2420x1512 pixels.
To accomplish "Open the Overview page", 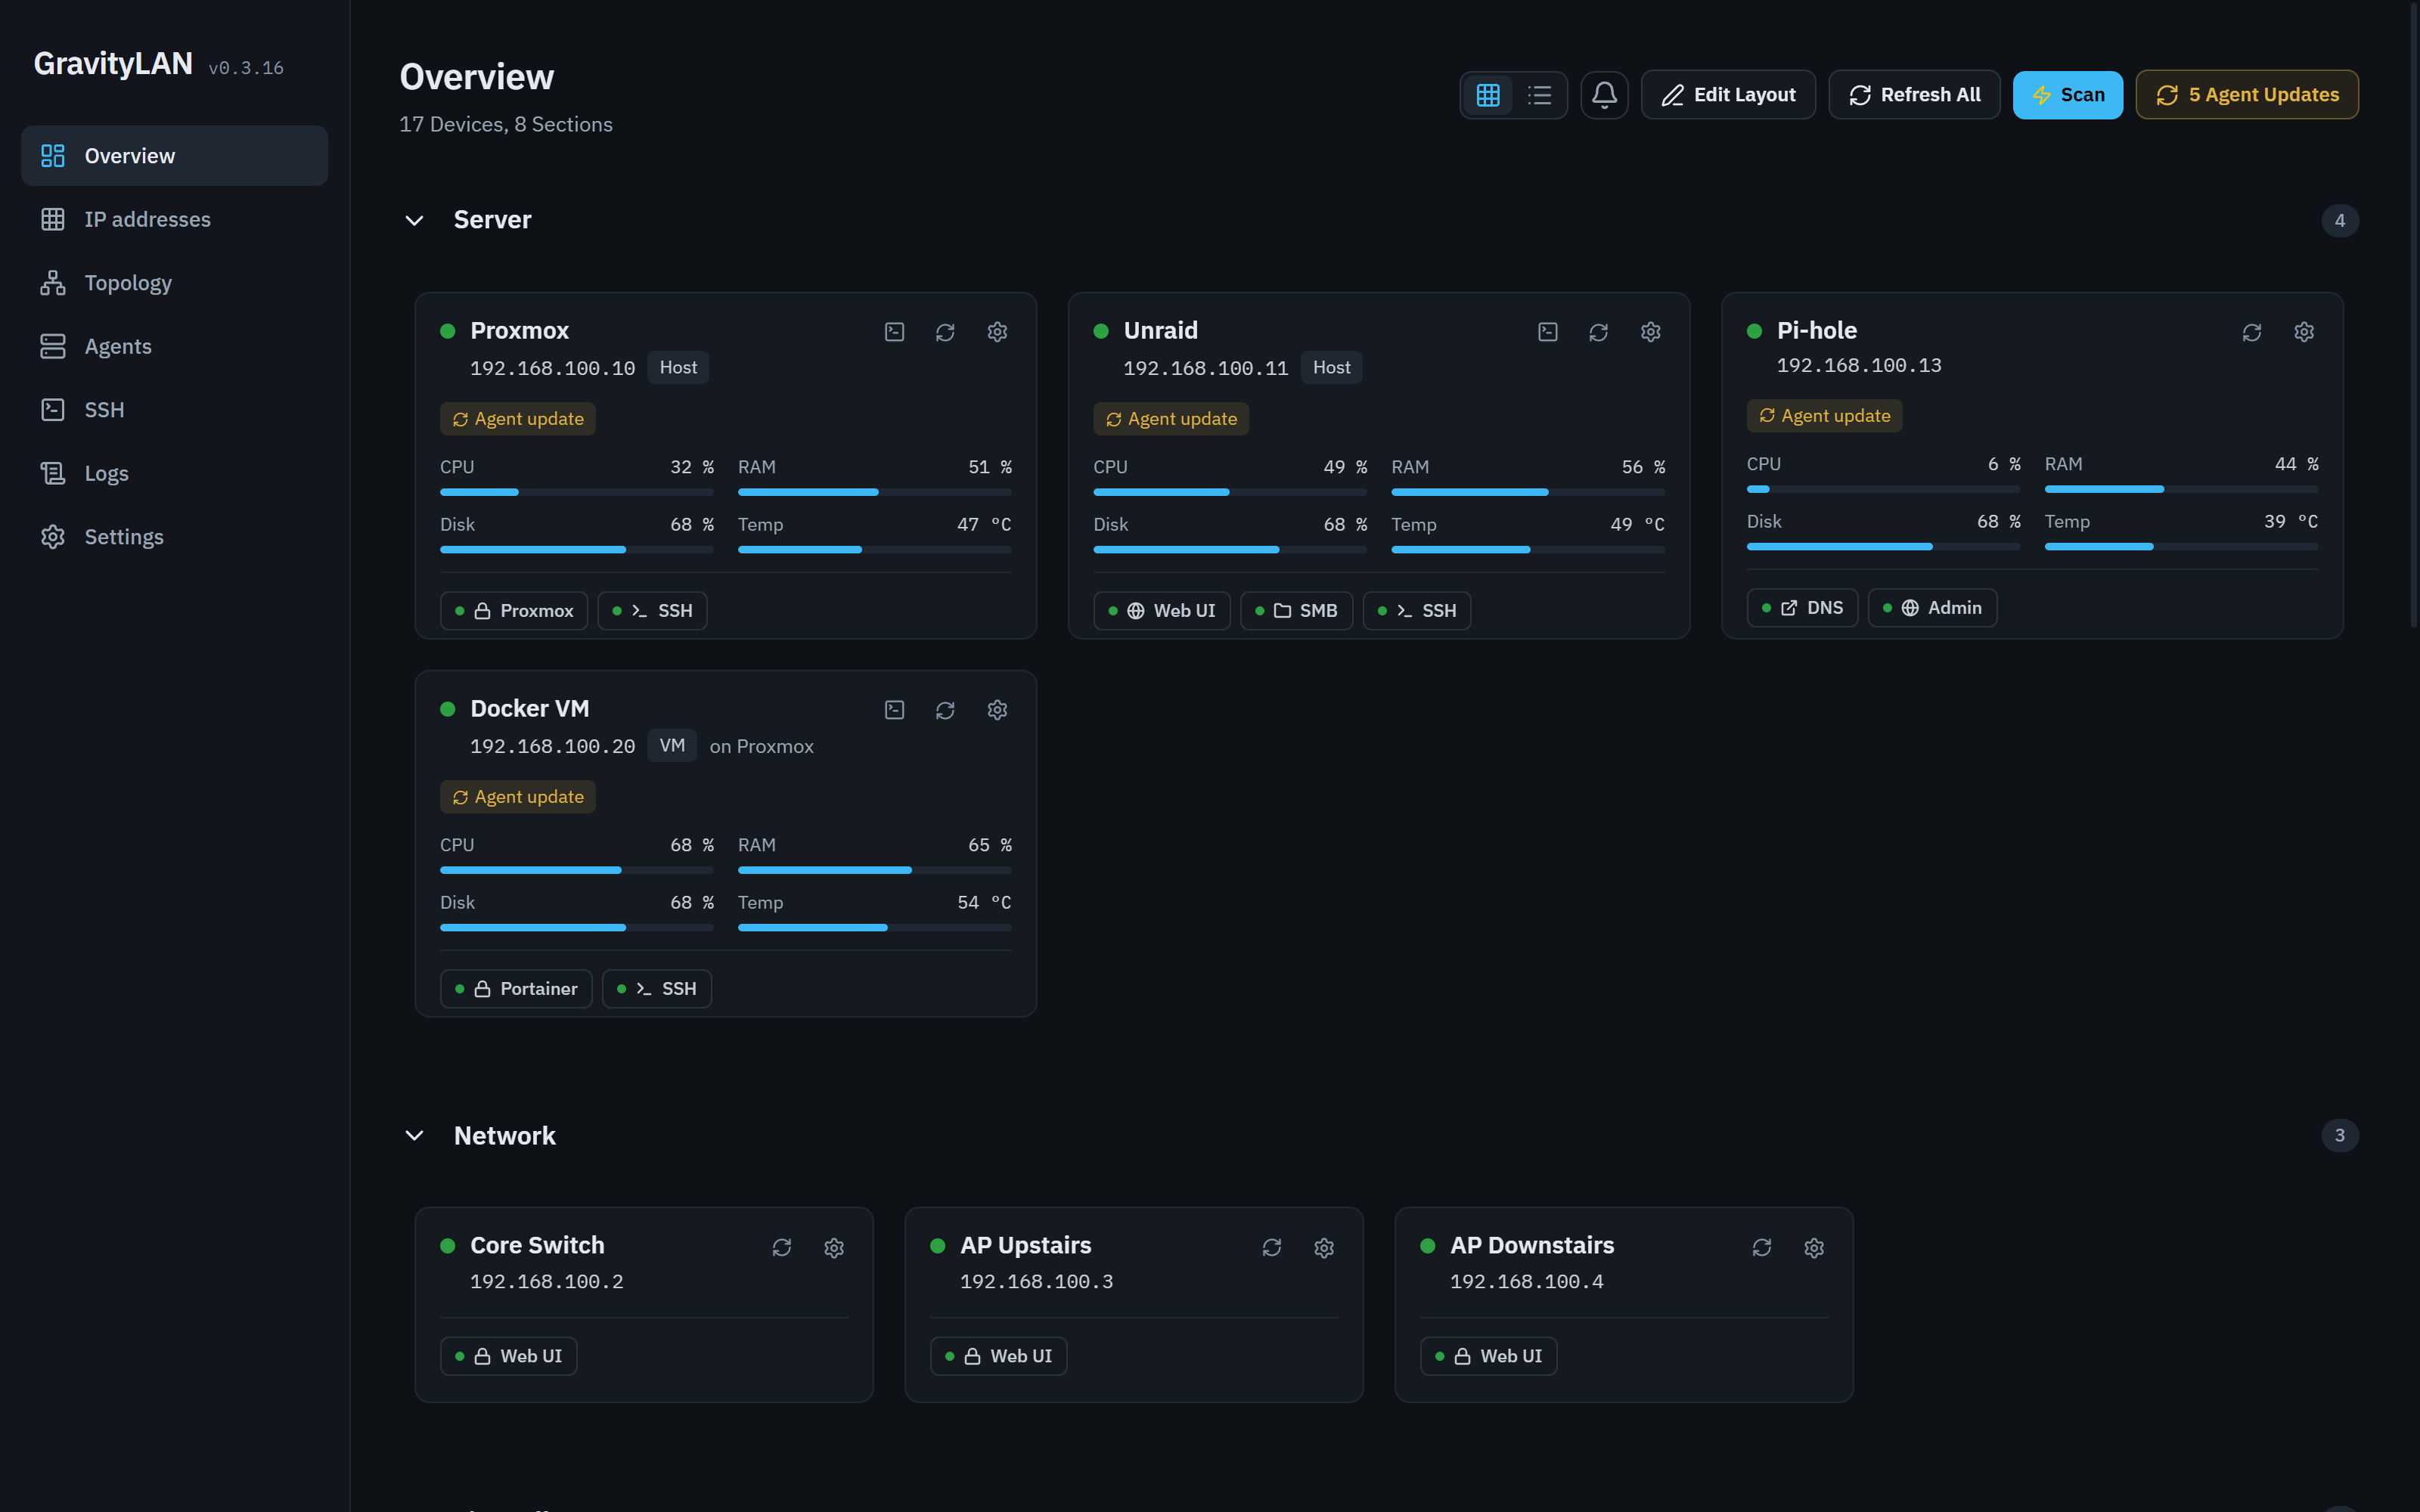I will [x=174, y=156].
